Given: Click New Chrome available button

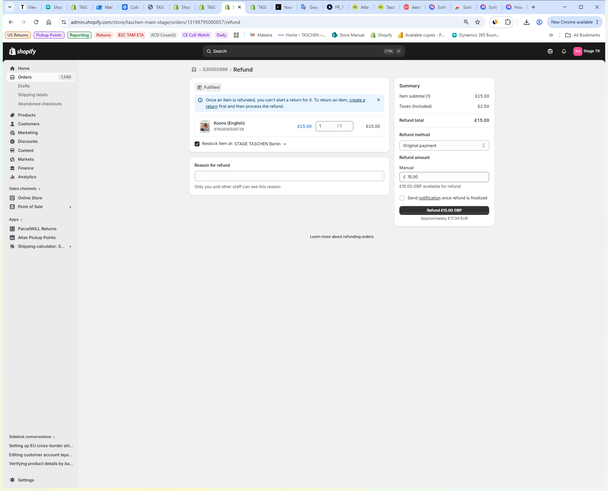Looking at the screenshot, I should pyautogui.click(x=574, y=22).
